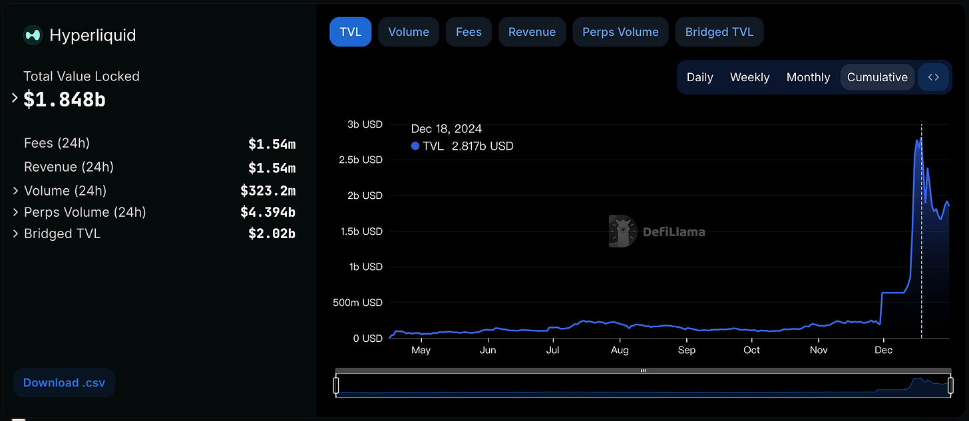Switch to the Volume tab
Viewport: 969px width, 421px height.
pyautogui.click(x=408, y=31)
